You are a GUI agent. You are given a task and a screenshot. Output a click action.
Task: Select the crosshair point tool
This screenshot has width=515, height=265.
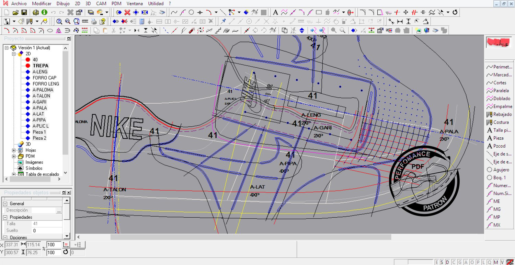click(x=200, y=12)
